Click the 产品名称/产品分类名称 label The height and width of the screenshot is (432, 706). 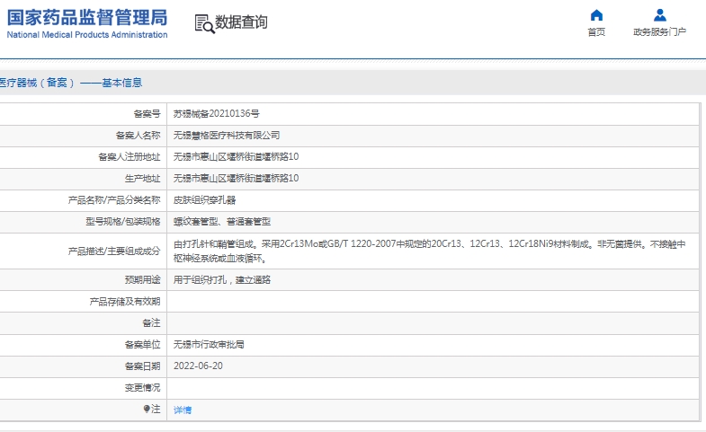114,200
